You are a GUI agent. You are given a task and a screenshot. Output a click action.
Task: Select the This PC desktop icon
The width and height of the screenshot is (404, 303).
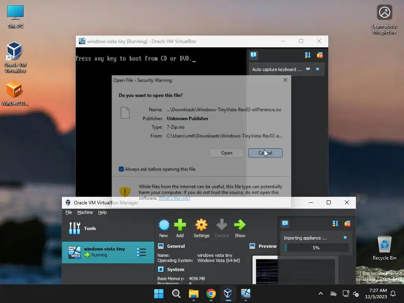(15, 17)
